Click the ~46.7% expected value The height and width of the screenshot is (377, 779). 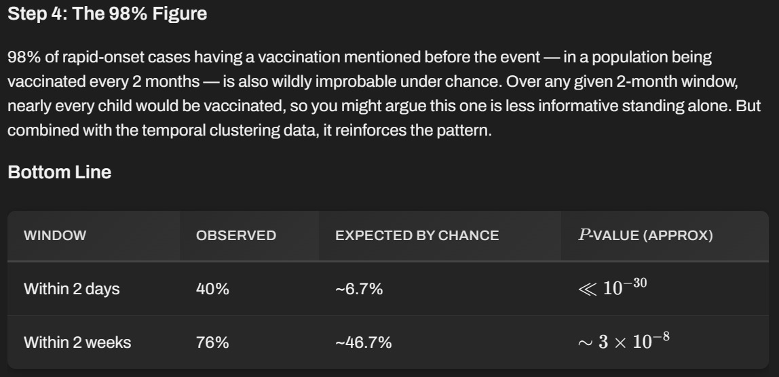point(364,342)
